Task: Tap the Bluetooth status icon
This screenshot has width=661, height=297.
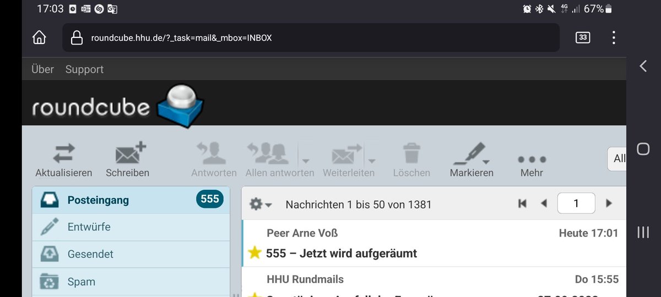Action: click(x=539, y=9)
